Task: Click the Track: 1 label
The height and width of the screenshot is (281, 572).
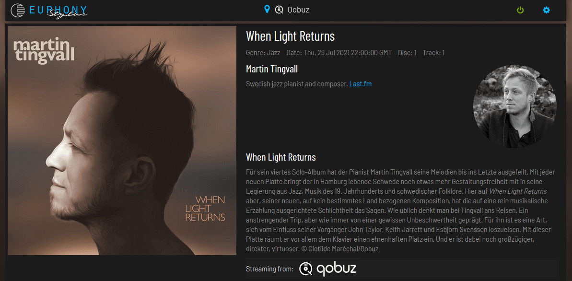Action: coord(434,53)
